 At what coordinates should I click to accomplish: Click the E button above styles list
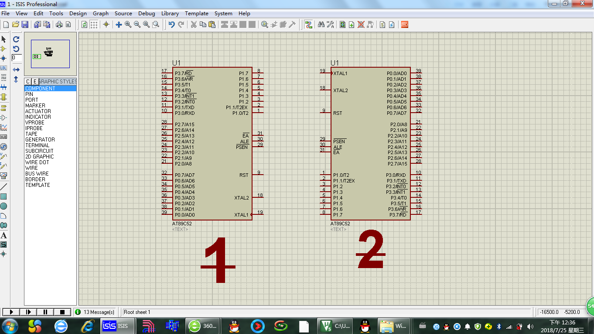point(35,82)
